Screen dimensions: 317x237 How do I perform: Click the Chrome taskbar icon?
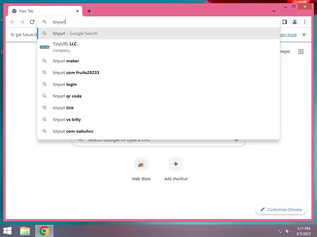tap(44, 231)
